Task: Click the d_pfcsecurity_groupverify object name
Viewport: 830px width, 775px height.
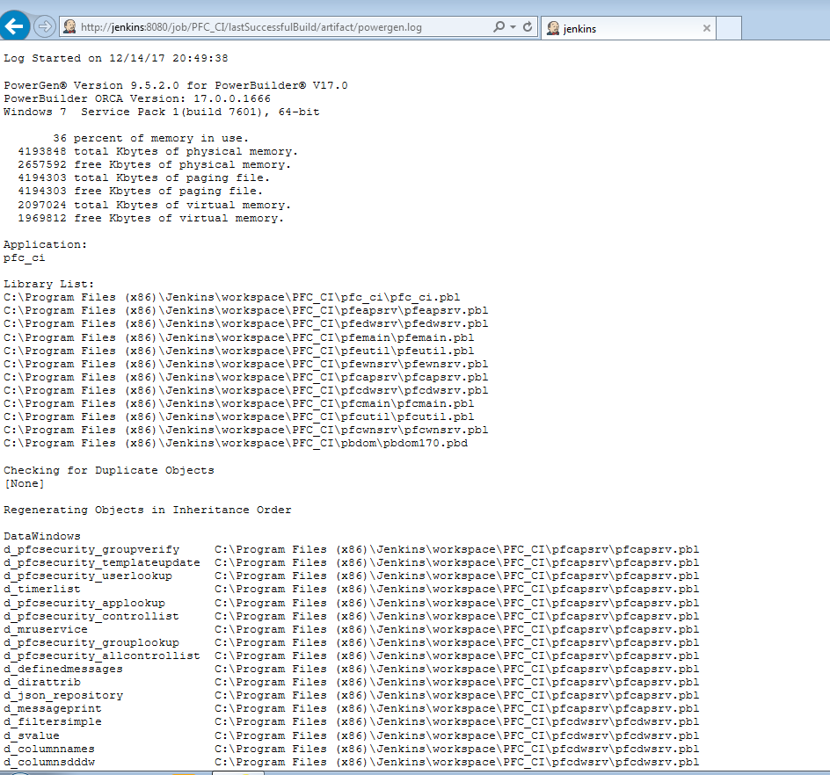Action: (91, 550)
